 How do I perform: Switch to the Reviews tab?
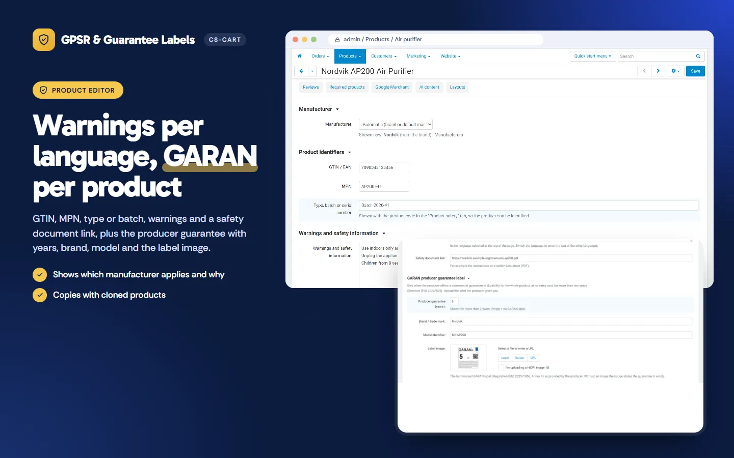[311, 87]
